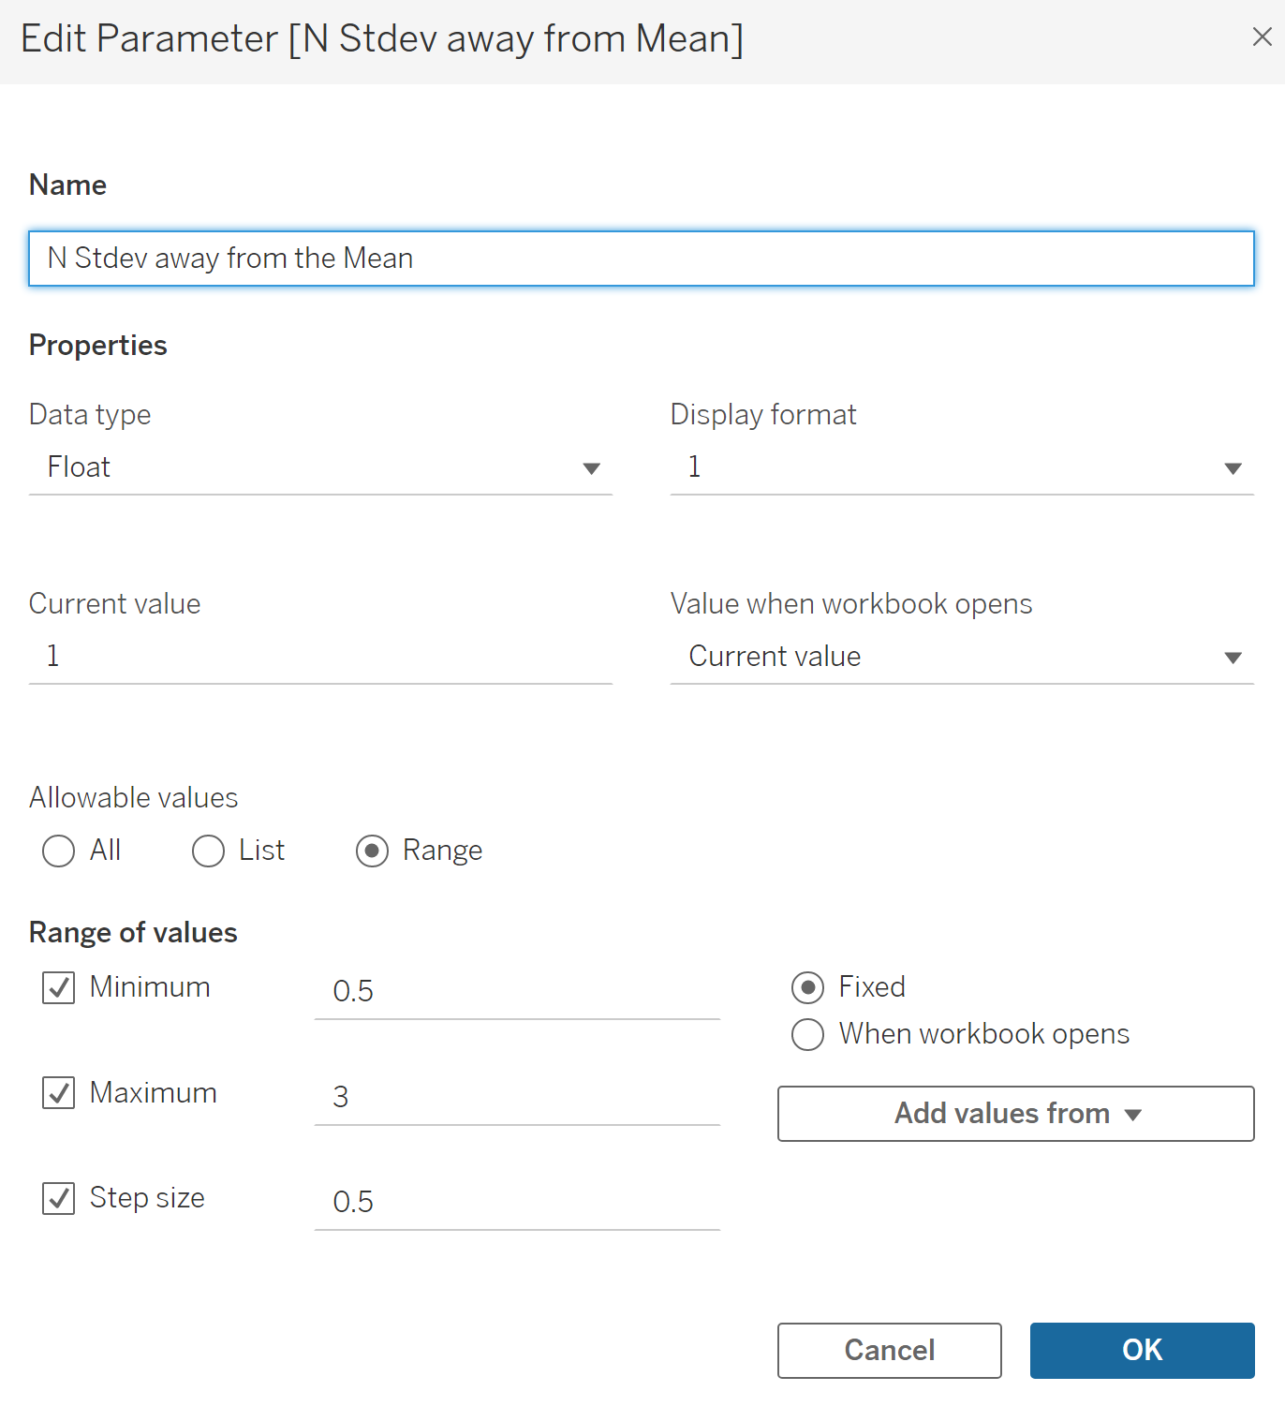The width and height of the screenshot is (1285, 1421).
Task: Uncheck the Maximum checkbox
Action: coord(59,1093)
